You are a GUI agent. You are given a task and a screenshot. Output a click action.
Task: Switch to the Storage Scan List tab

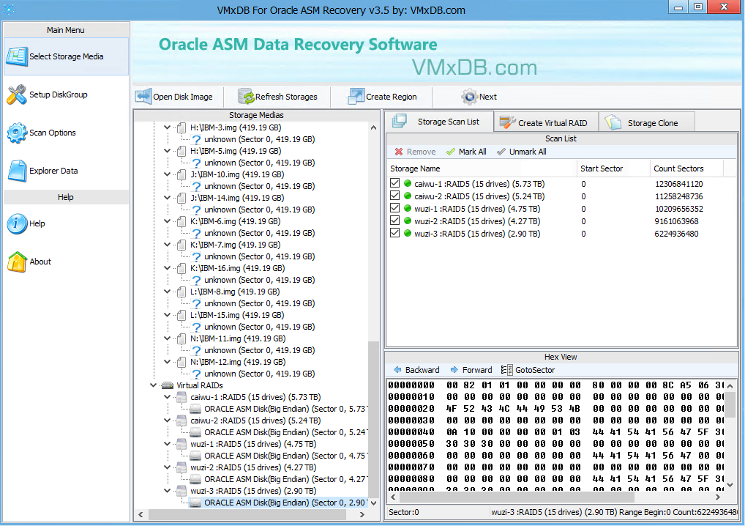[439, 122]
